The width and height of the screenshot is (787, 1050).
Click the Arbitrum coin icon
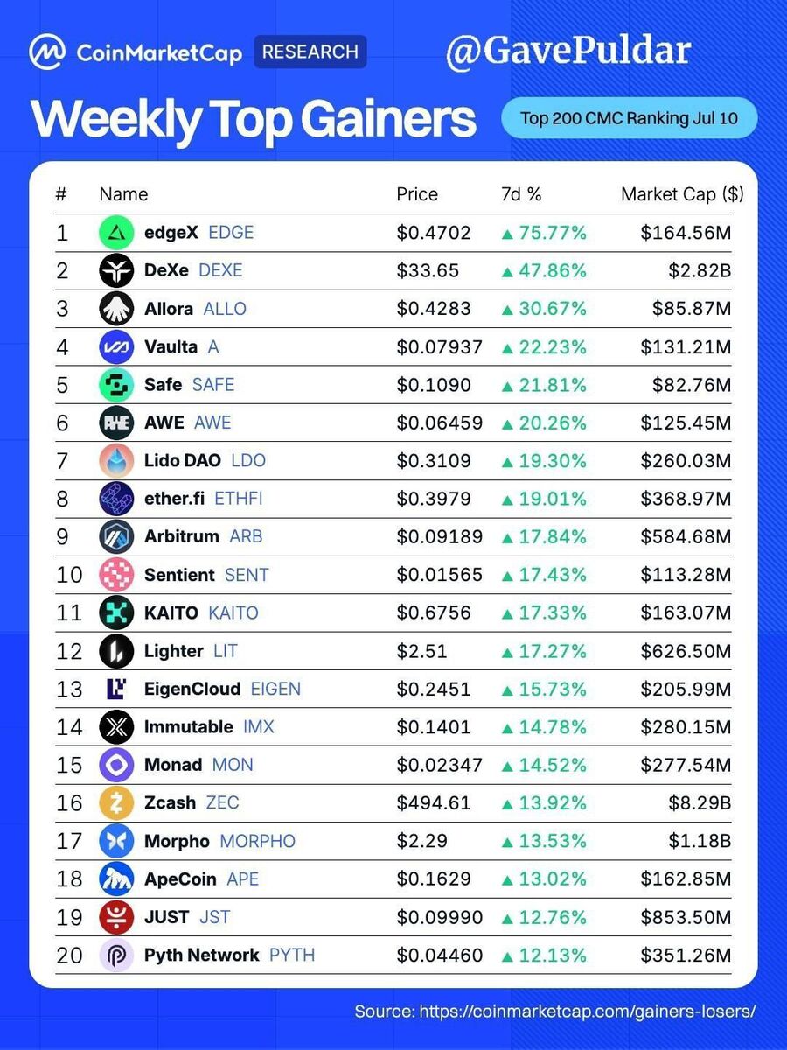pos(116,536)
